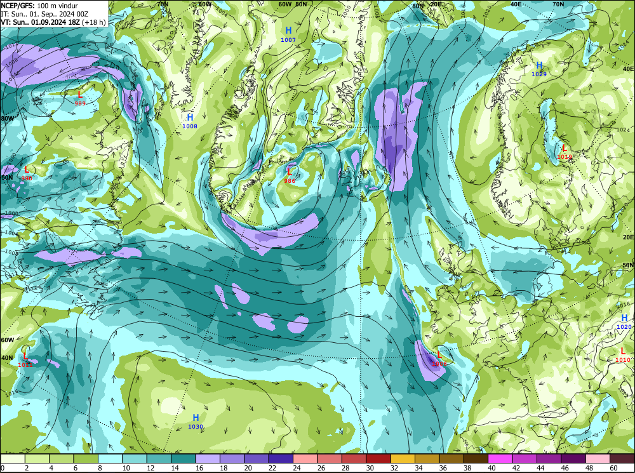
Task: Select the 12–14 teal legend swatch
Action: point(159,458)
